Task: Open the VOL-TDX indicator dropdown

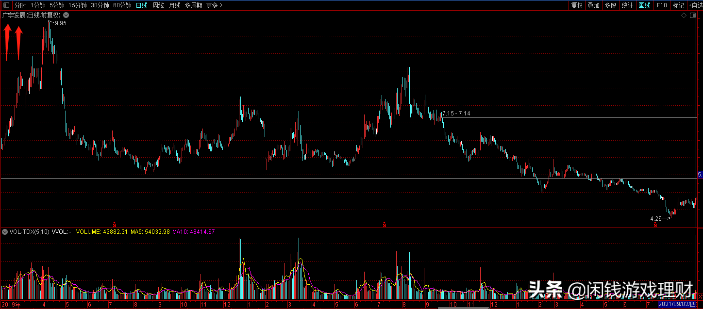Action: point(5,232)
